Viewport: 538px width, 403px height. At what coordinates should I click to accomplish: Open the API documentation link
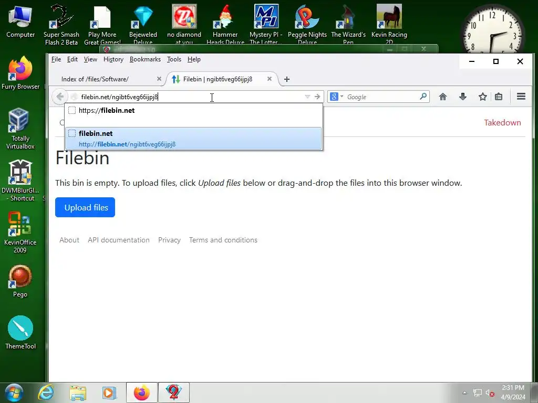click(119, 240)
